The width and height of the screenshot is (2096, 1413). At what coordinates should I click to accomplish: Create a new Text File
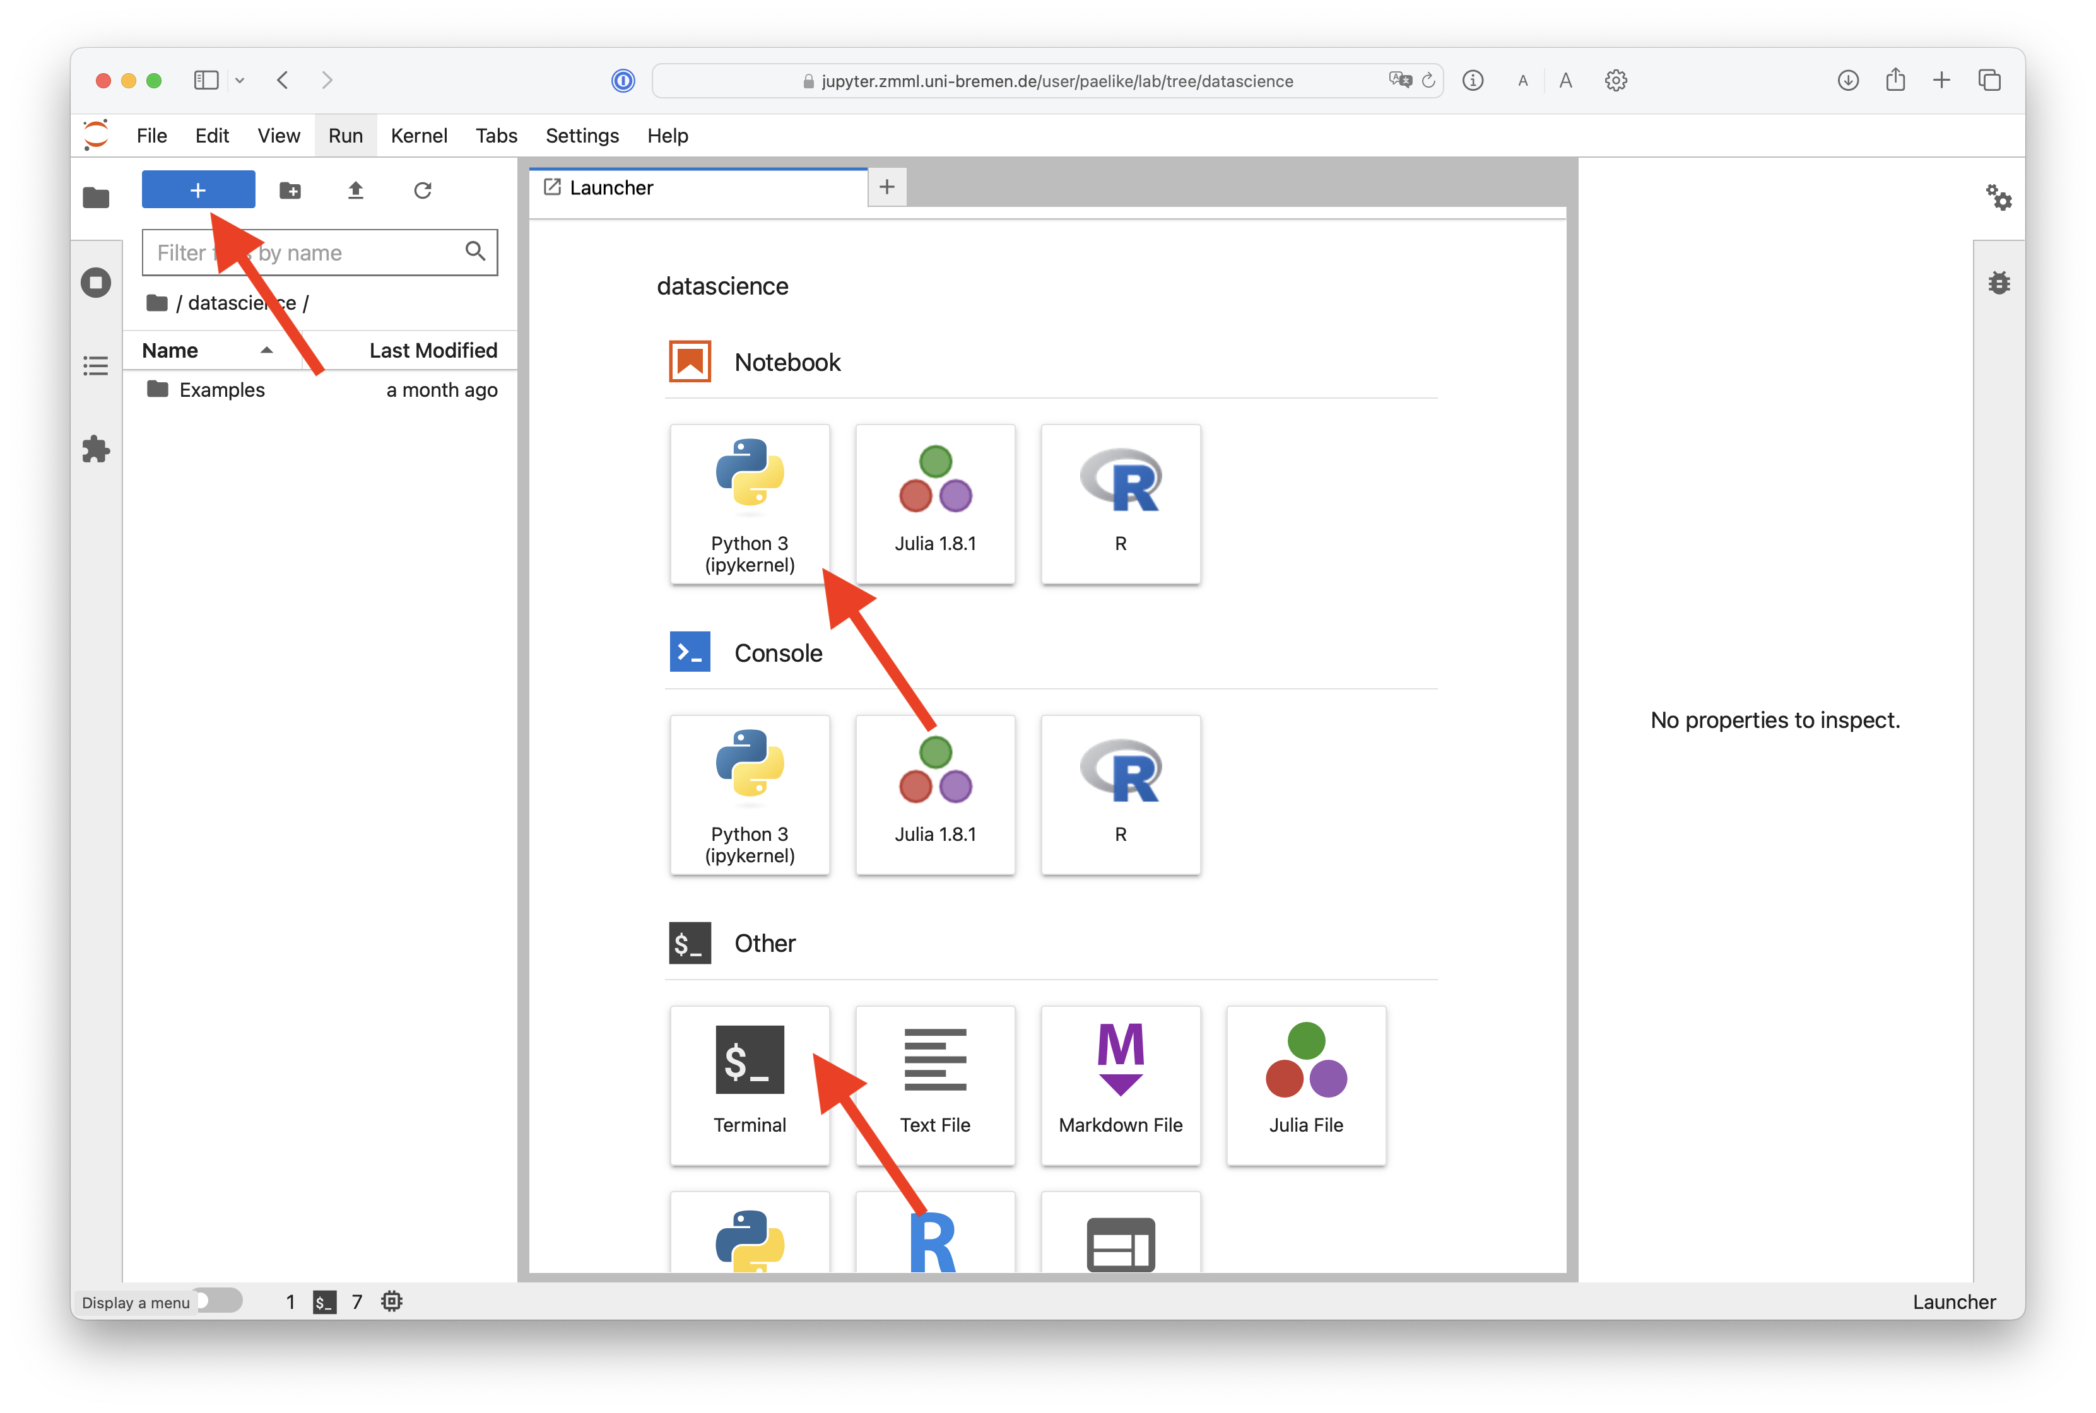(x=935, y=1086)
